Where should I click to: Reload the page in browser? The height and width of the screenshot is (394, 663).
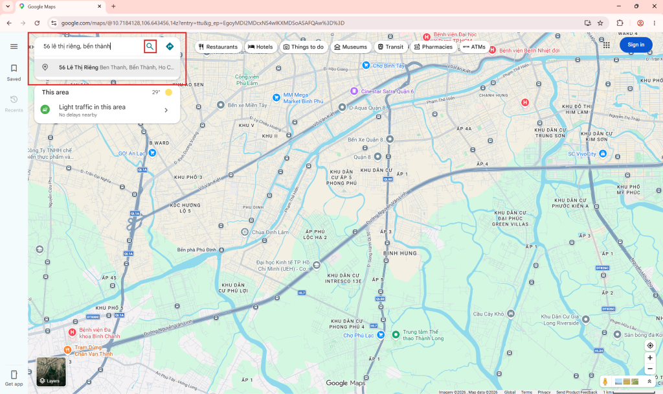37,23
